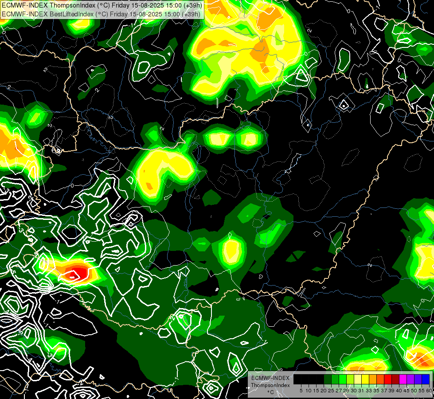
Task: Select the red-orange 35–37 legend swatch
Action: pos(380,379)
